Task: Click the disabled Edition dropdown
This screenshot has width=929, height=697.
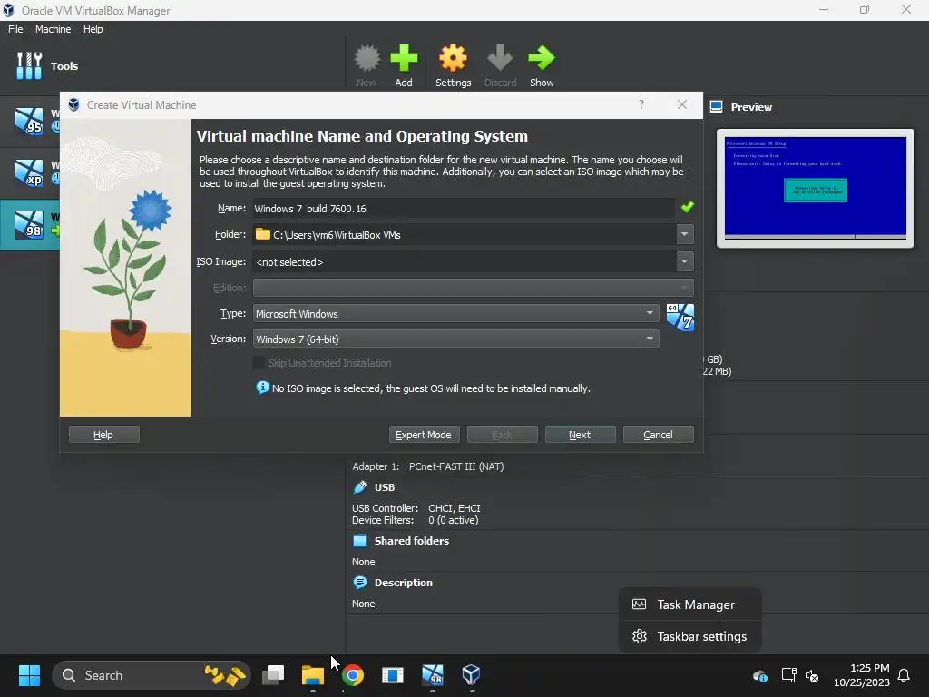Action: click(x=473, y=288)
